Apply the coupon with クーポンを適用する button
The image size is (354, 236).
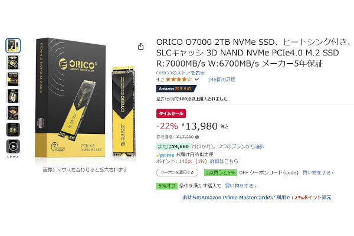(177, 172)
